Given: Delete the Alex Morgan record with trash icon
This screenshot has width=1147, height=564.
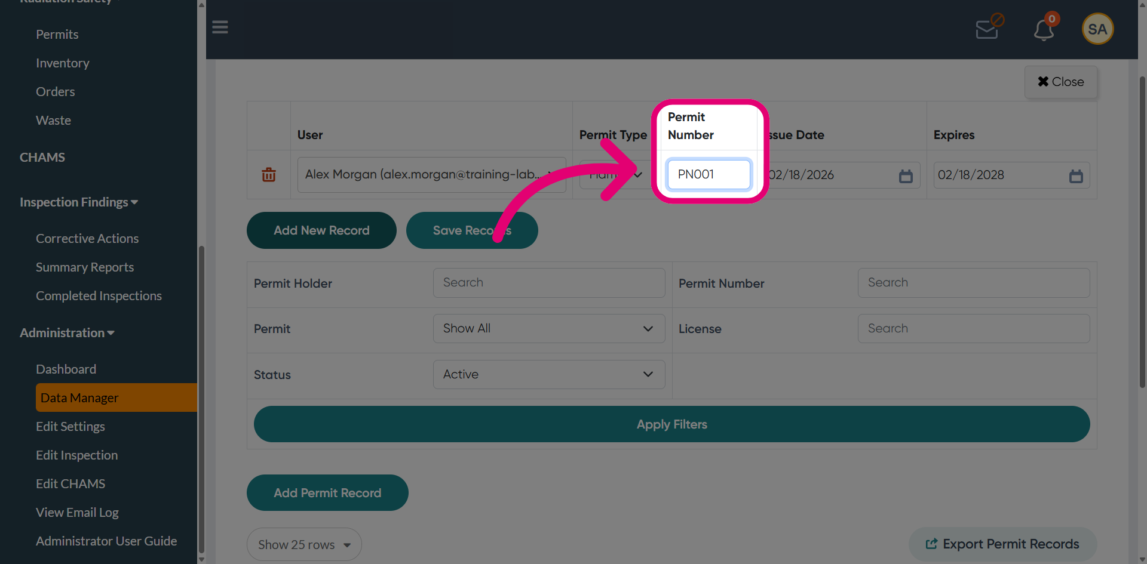Looking at the screenshot, I should point(269,174).
